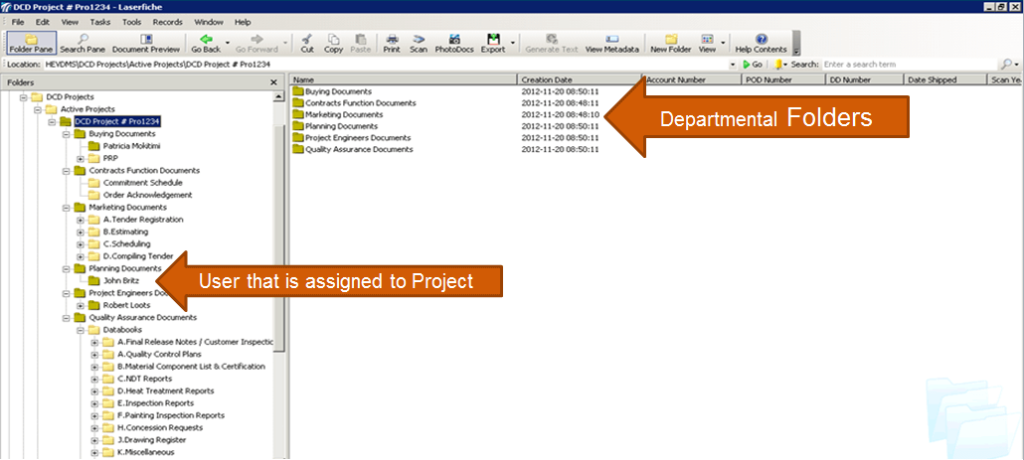This screenshot has height=460, width=1024.
Task: Click the Go Back arrow icon
Action: [x=206, y=39]
